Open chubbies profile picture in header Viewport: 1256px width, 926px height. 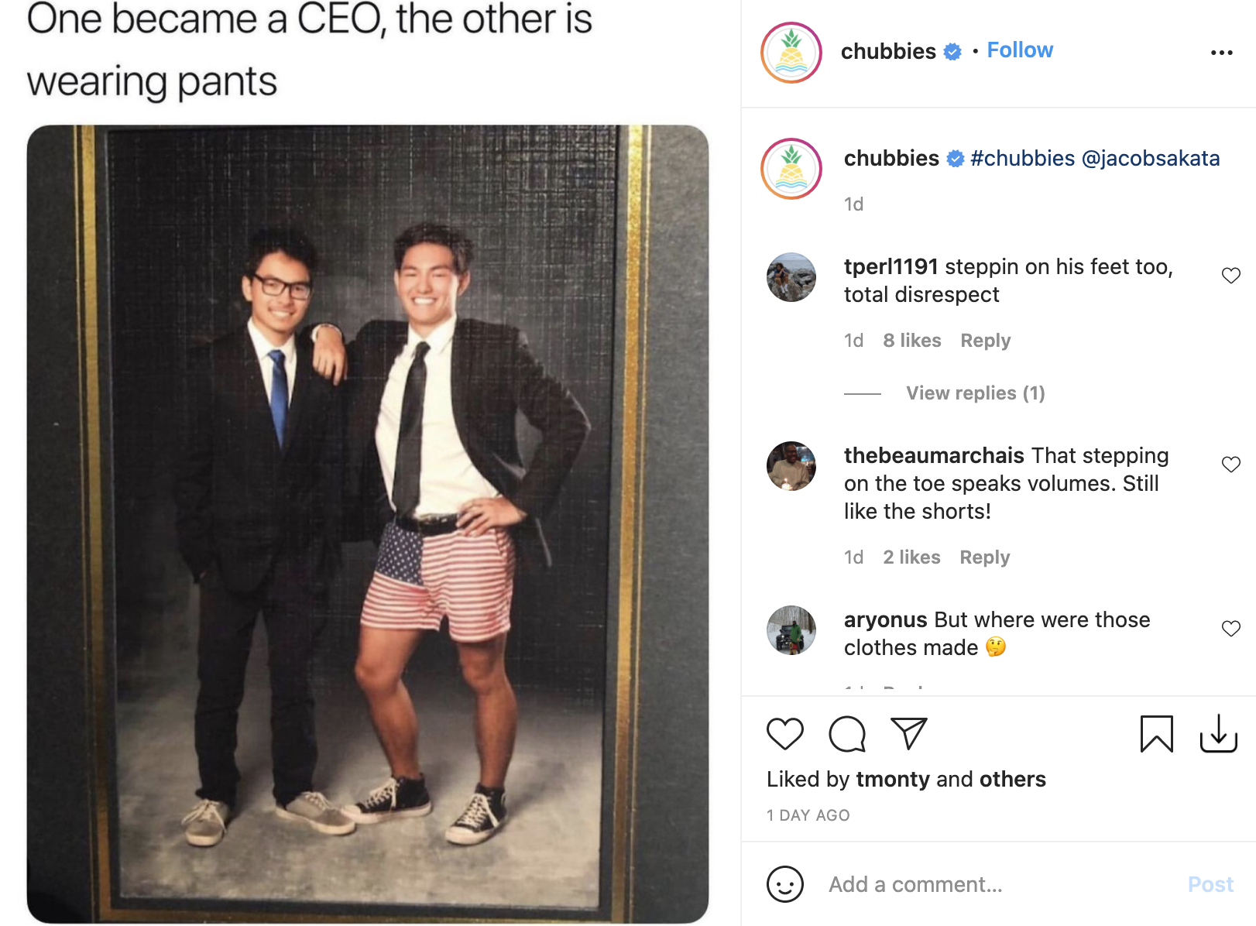click(791, 53)
